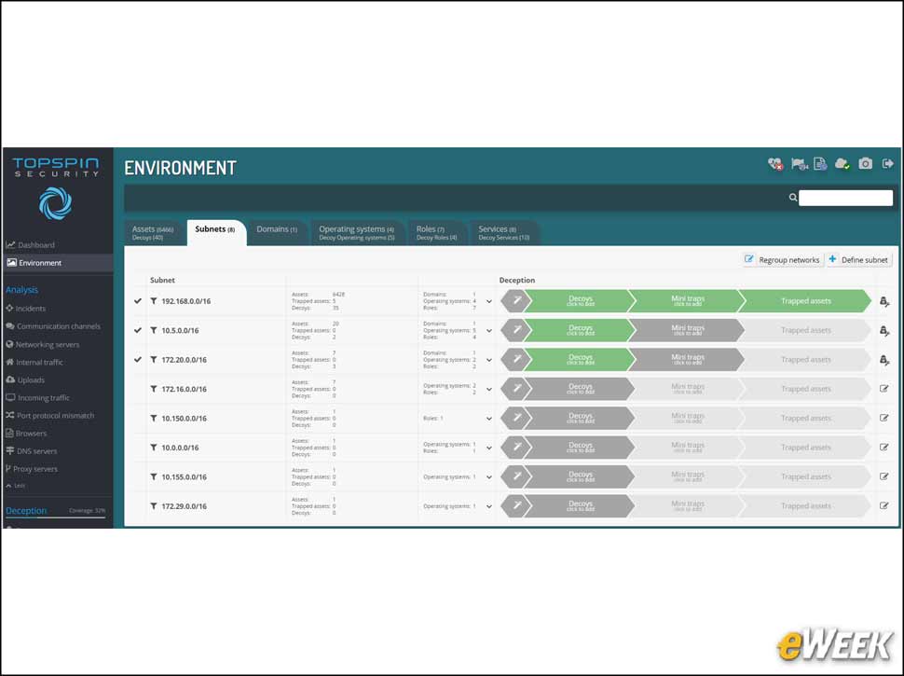Image resolution: width=904 pixels, height=676 pixels.
Task: Expand details chevron for 10.5.0.0/16
Action: (489, 331)
